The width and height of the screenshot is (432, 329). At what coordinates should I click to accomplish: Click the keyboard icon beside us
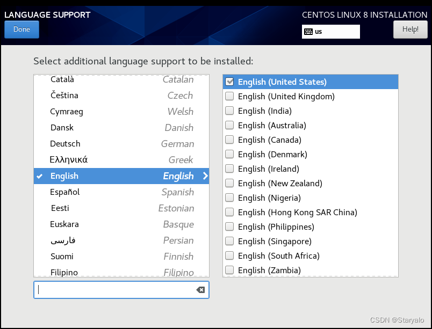pyautogui.click(x=308, y=32)
